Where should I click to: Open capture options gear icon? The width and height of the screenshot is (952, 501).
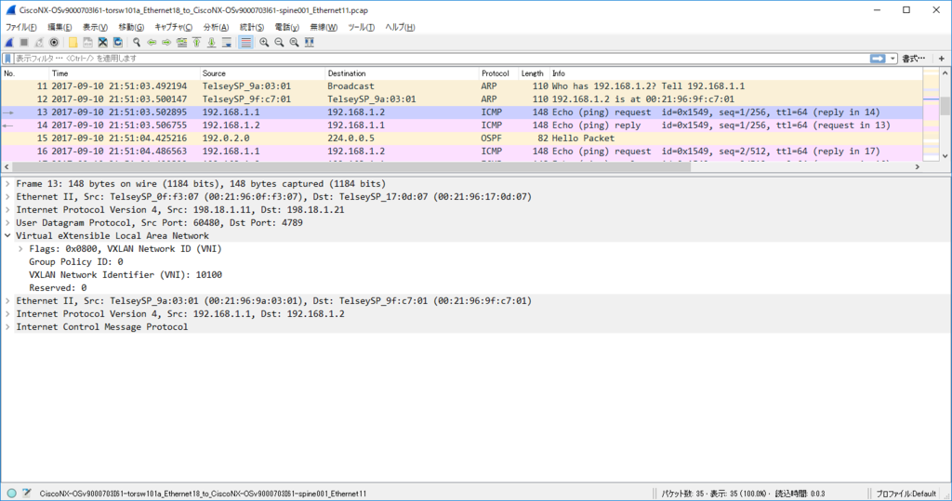[x=54, y=43]
